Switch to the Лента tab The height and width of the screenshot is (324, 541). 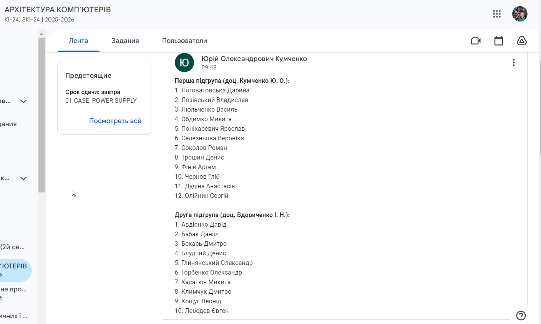[78, 41]
